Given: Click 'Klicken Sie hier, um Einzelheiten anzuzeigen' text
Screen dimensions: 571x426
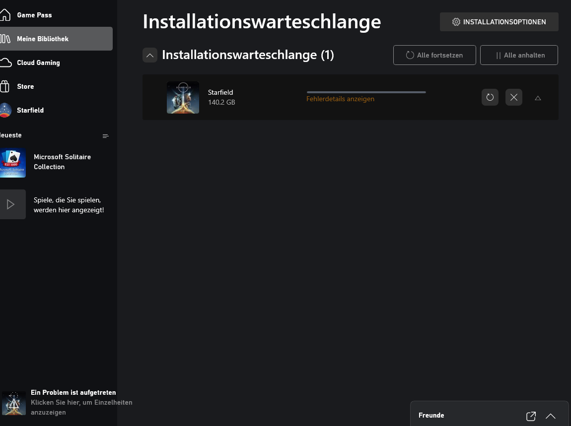Looking at the screenshot, I should [x=81, y=408].
